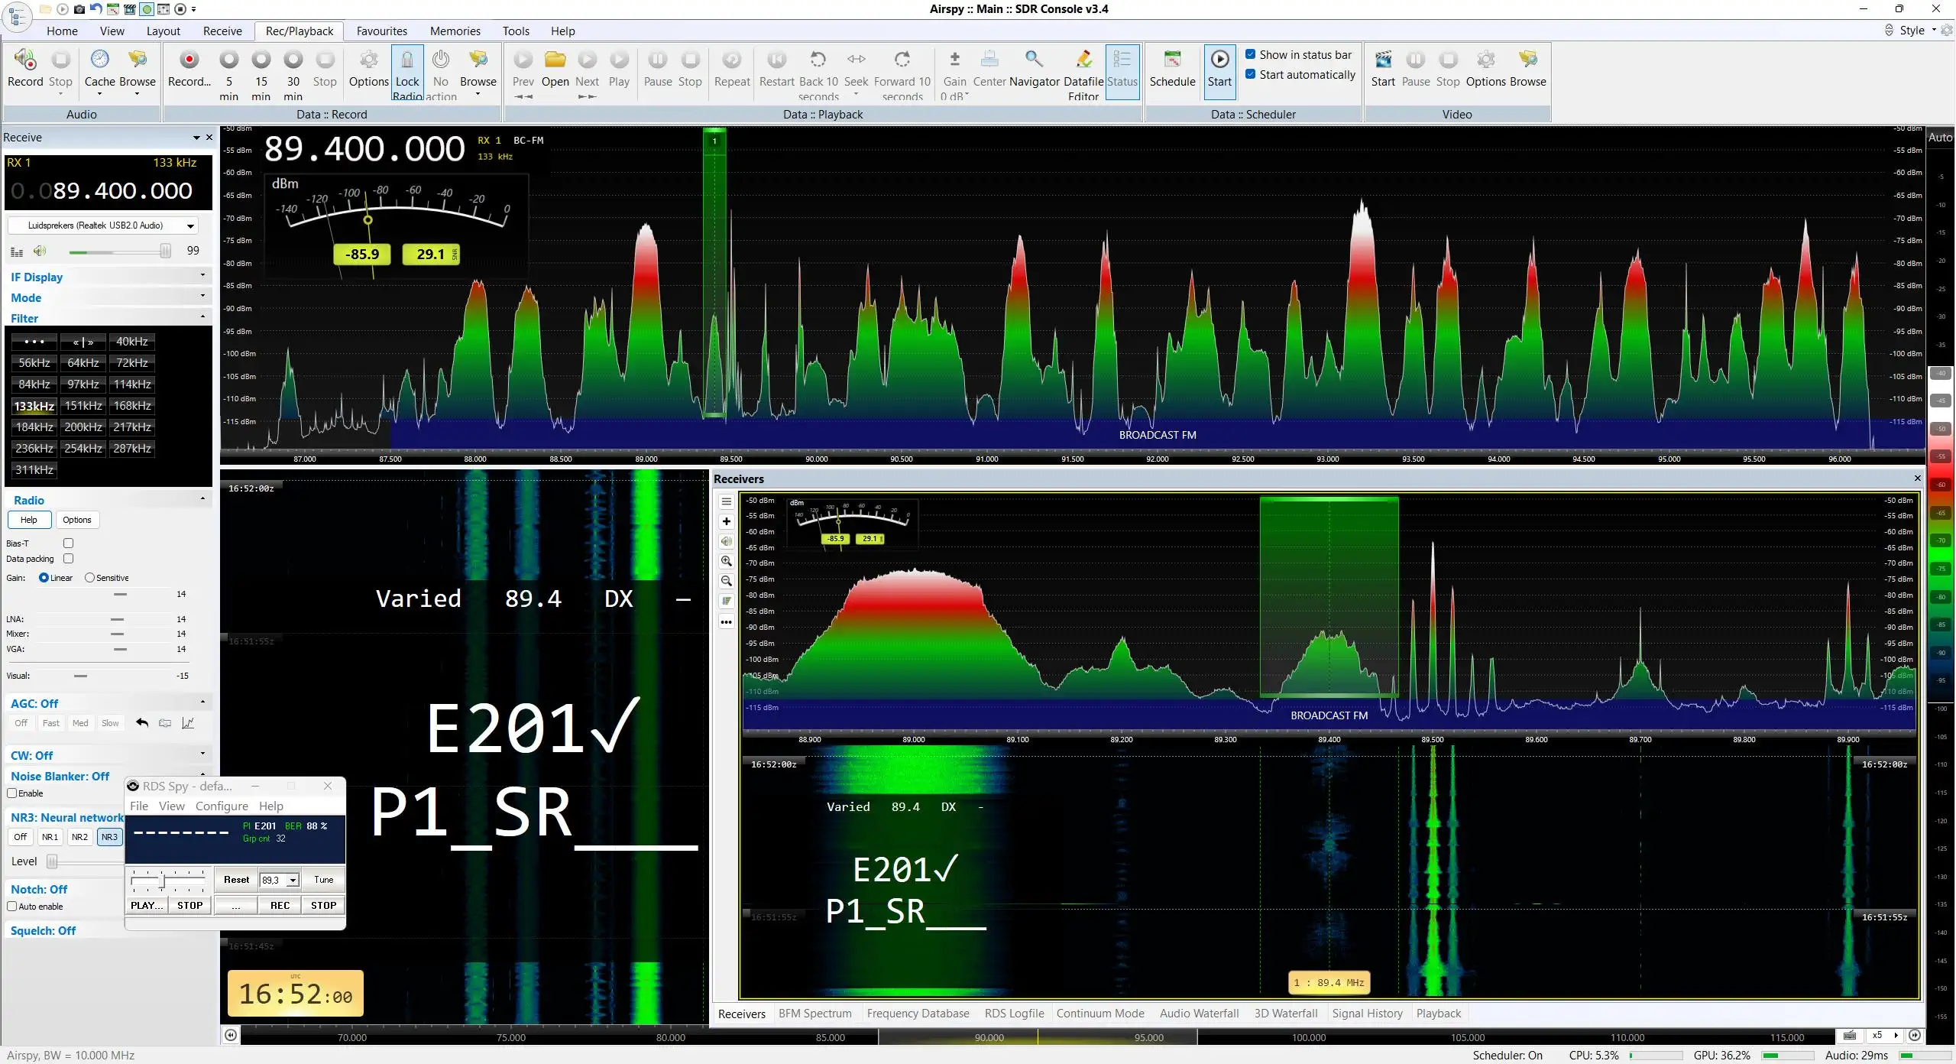Click plus icon in Receivers panel
Image resolution: width=1956 pixels, height=1064 pixels.
coord(727,521)
